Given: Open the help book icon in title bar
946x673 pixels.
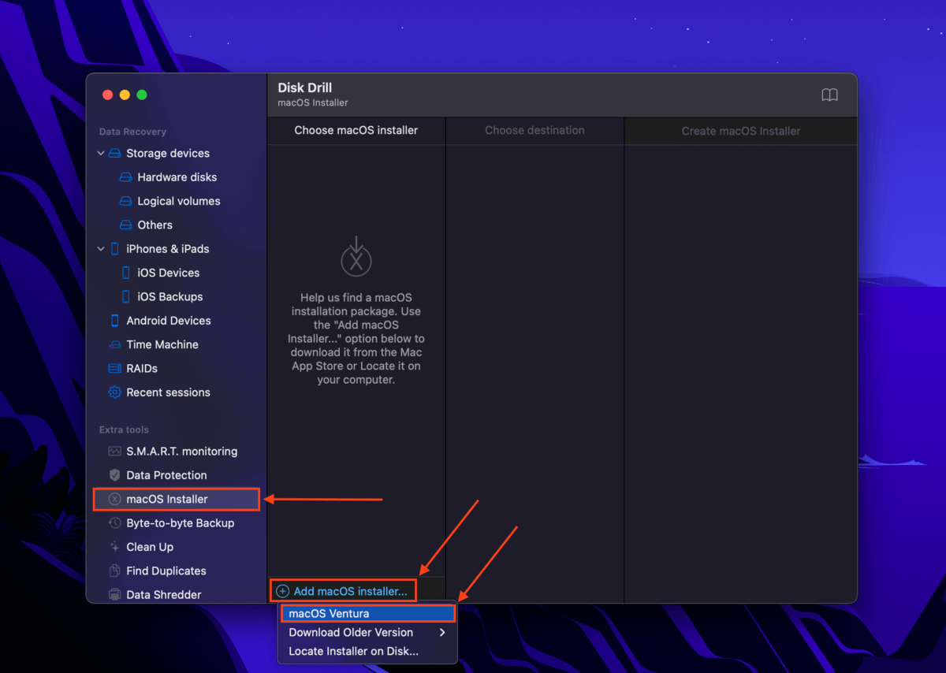Looking at the screenshot, I should pos(829,95).
